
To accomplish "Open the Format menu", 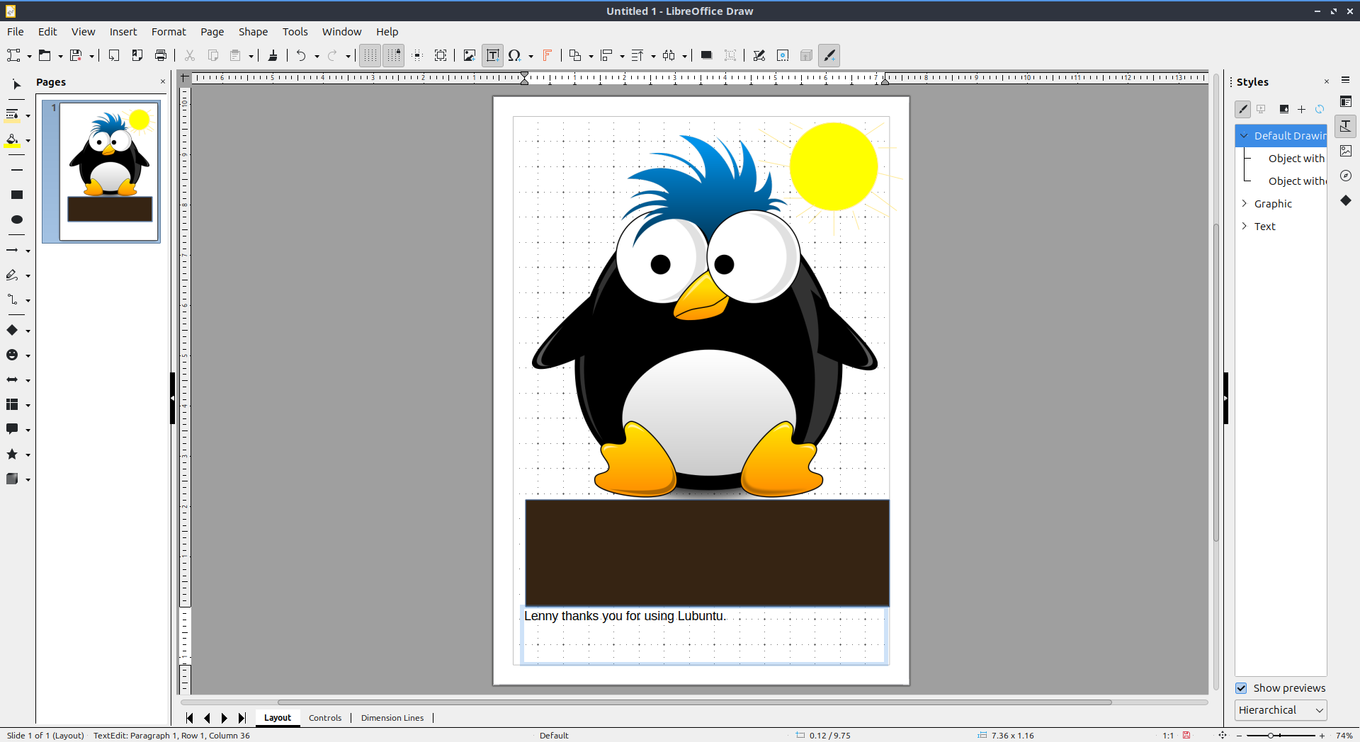I will point(169,32).
